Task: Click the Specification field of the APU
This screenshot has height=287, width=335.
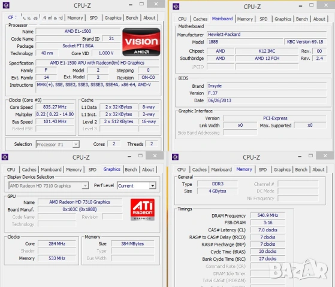Action: click(97, 63)
